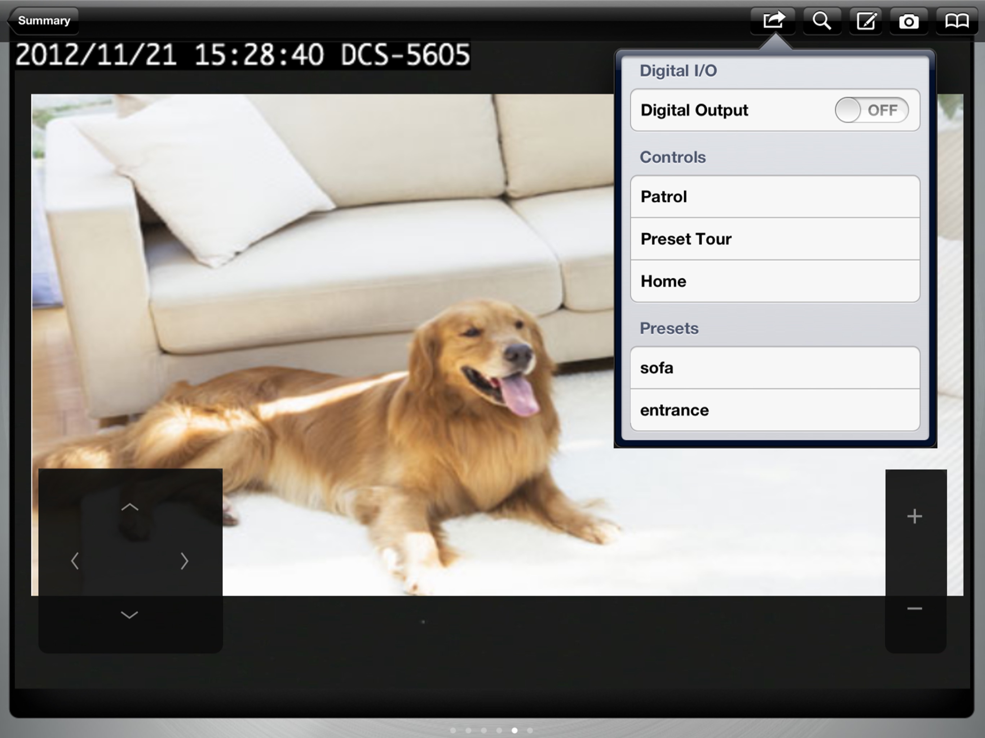
Task: Click the last page indicator dot
Action: click(530, 730)
